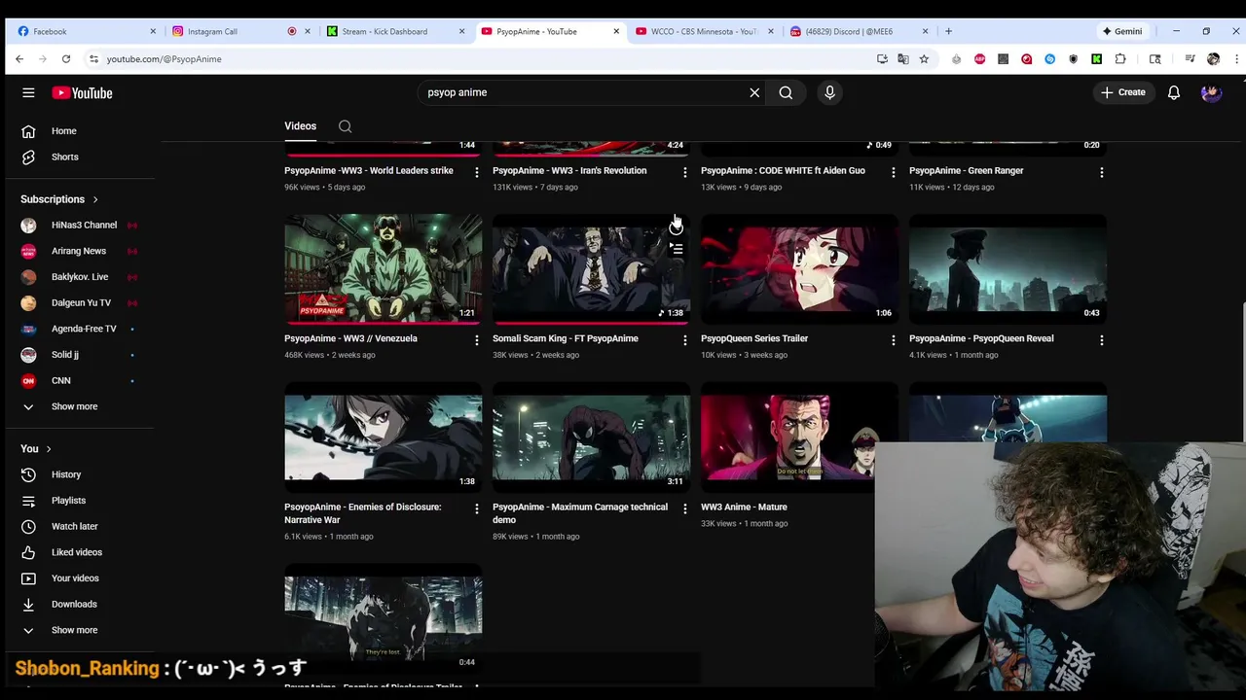
Task: Open a new browser tab with plus
Action: click(948, 31)
